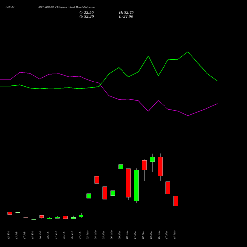Click the tall green candle for 11 Mar
This screenshot has width=247, height=247.
(136, 186)
